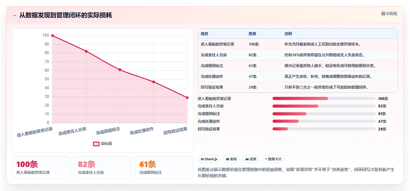Click the 47条 cell in the table
The image size is (410, 191).
(x=253, y=77)
